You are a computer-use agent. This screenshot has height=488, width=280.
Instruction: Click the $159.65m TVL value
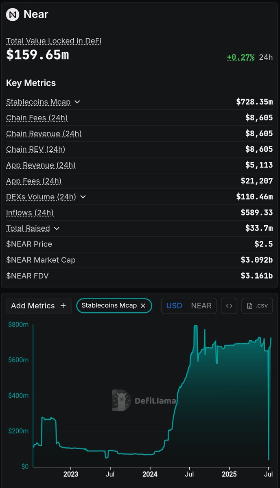click(x=37, y=54)
